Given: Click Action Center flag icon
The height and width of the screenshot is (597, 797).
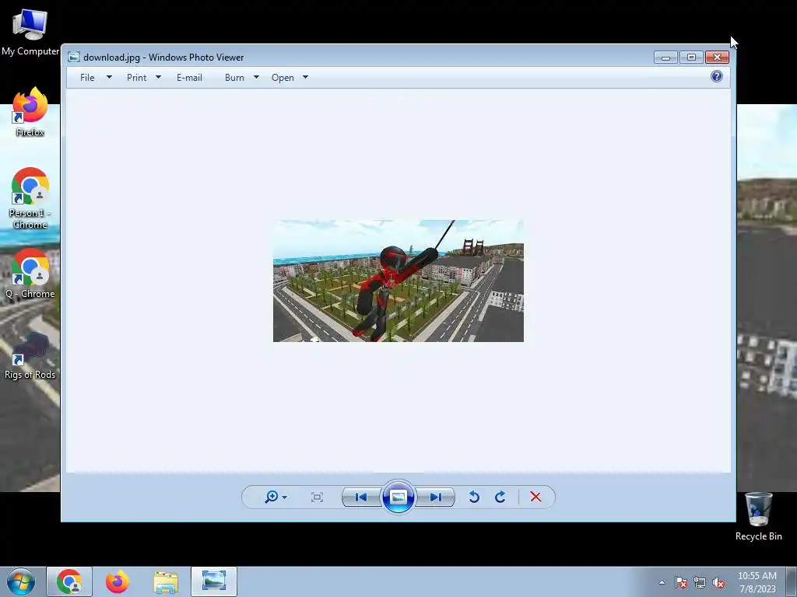Looking at the screenshot, I should pos(681,582).
